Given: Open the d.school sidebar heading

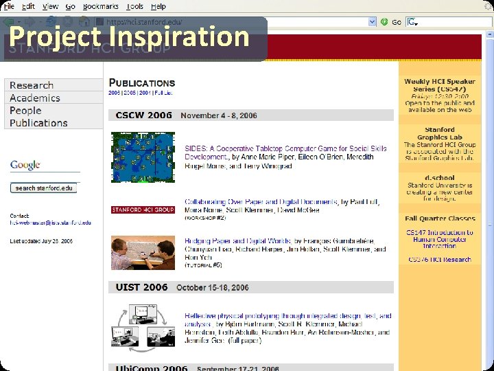Looking at the screenshot, I should tap(440, 178).
